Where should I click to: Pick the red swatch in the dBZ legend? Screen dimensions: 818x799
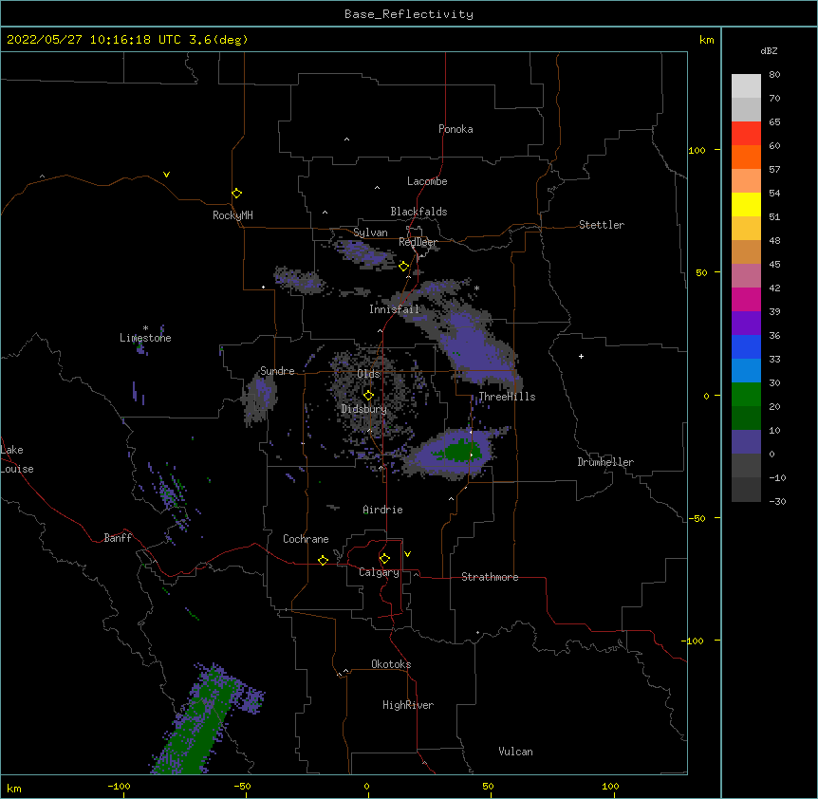click(746, 134)
